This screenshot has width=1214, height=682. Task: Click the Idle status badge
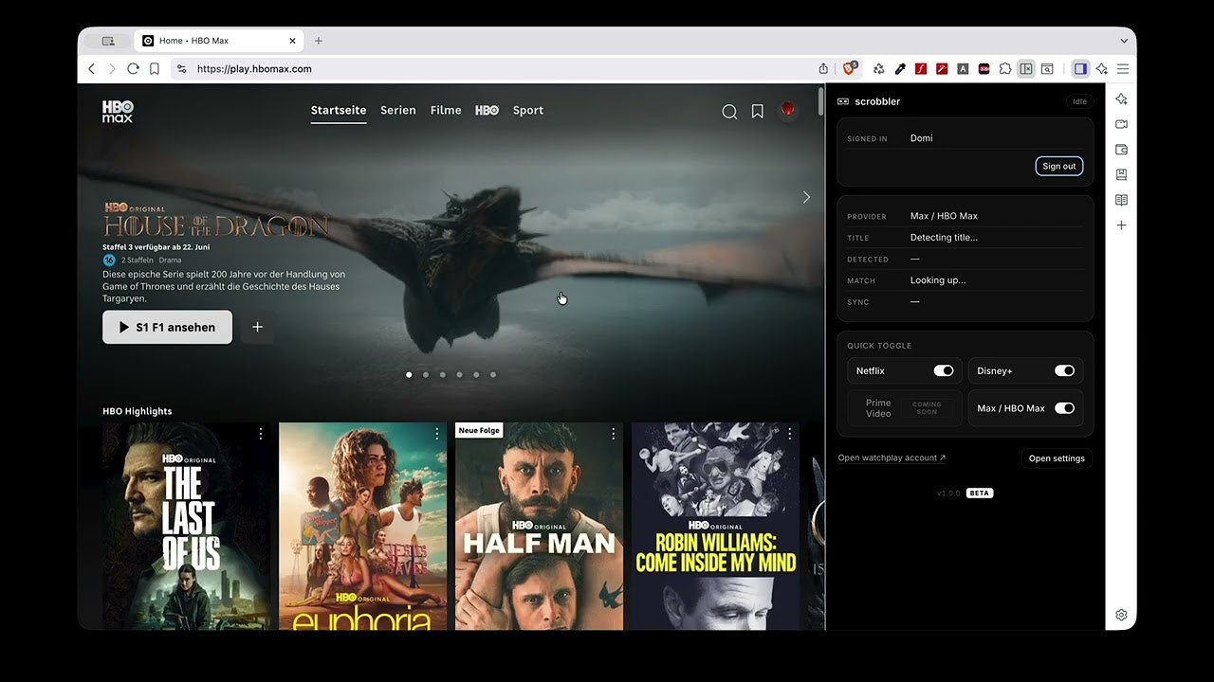(1079, 101)
